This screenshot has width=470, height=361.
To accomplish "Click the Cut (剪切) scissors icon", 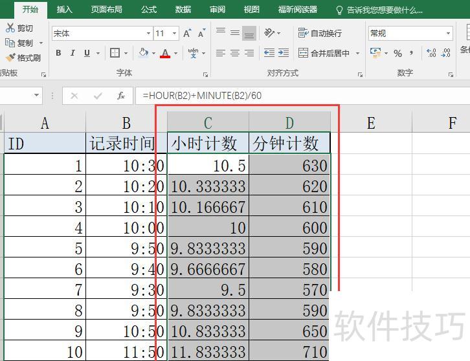I will pos(10,28).
